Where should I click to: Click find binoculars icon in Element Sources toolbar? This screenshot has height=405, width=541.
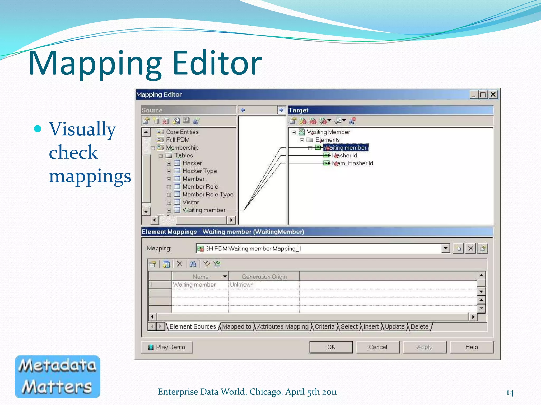[x=193, y=264]
